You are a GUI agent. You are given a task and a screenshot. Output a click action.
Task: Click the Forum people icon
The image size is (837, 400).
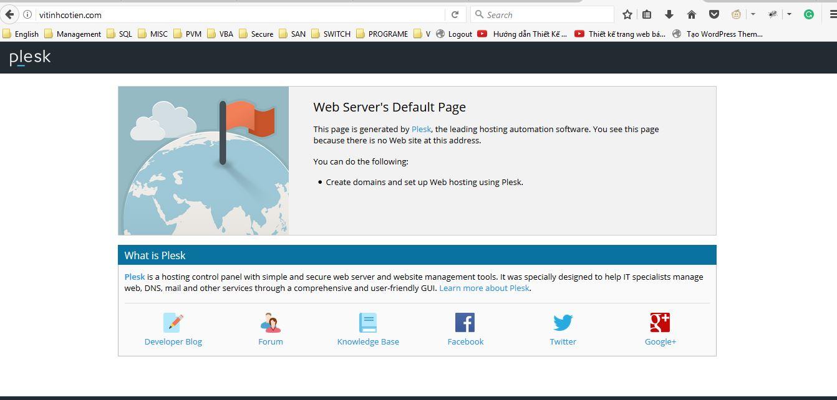point(271,323)
